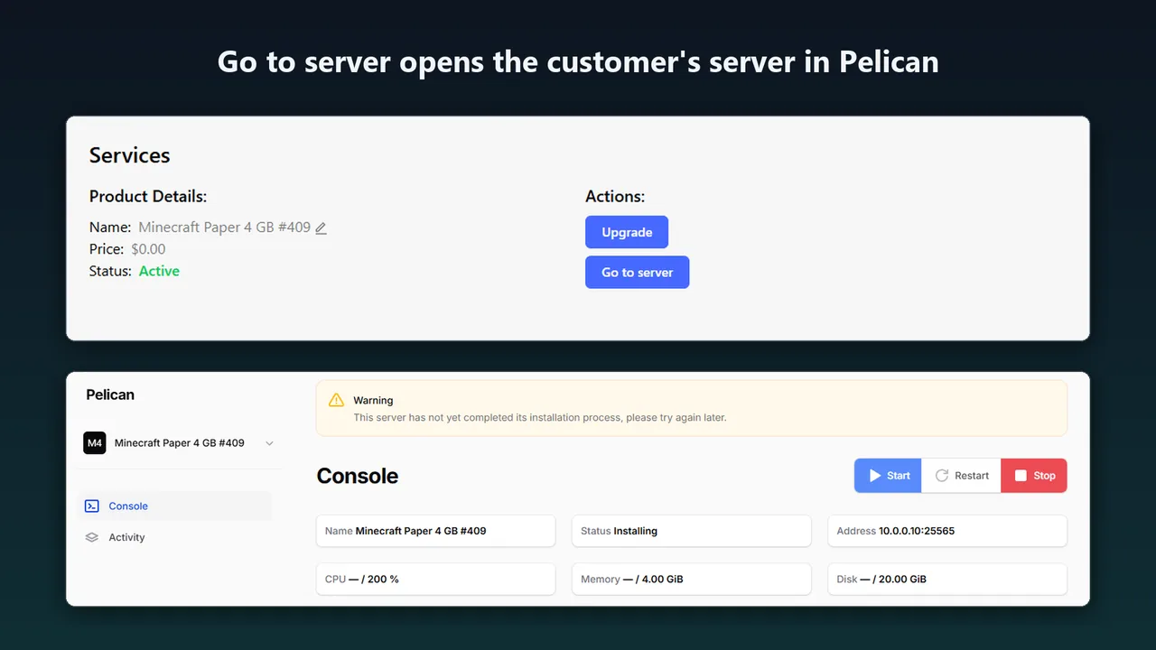This screenshot has width=1156, height=650.
Task: Click the Console terminal icon in sidebar
Action: pyautogui.click(x=92, y=506)
